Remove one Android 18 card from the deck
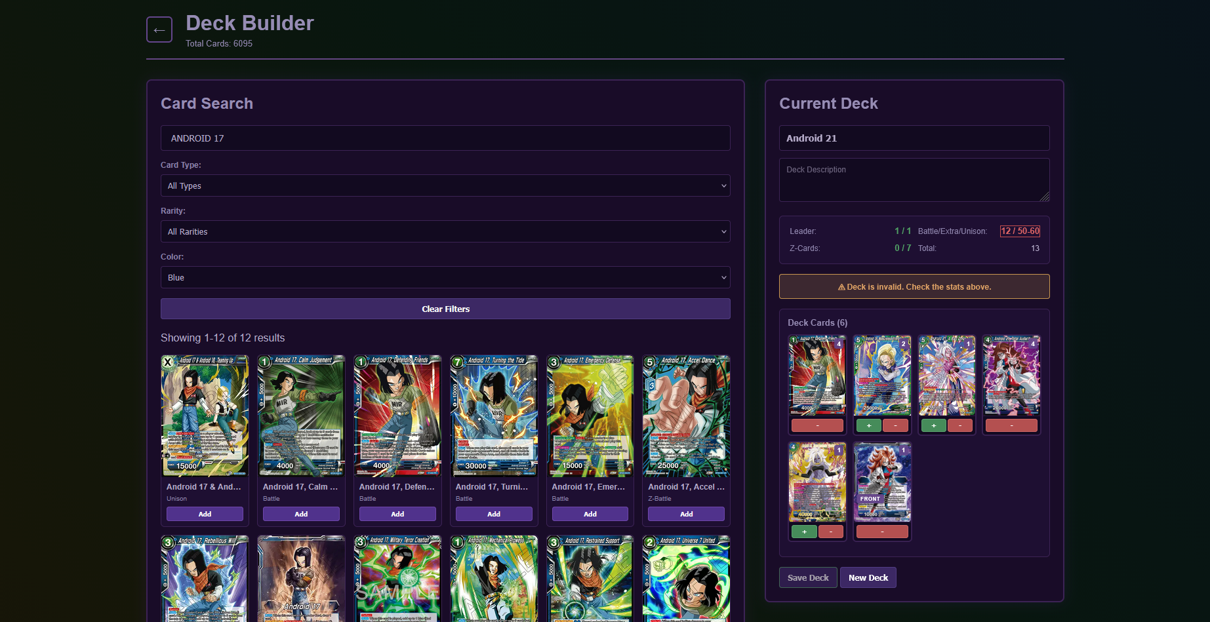 (895, 425)
